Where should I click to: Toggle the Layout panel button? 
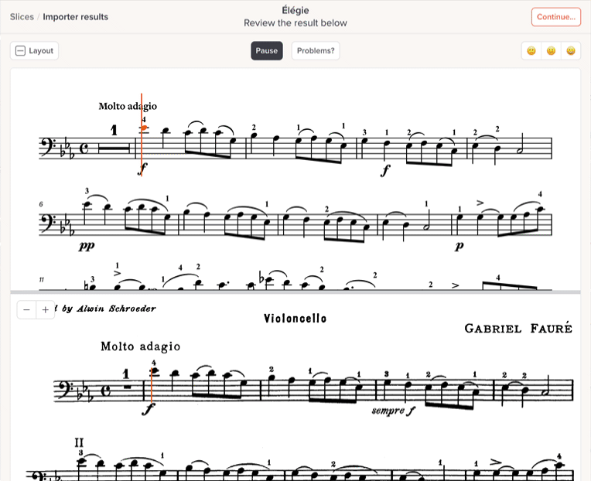(x=34, y=51)
